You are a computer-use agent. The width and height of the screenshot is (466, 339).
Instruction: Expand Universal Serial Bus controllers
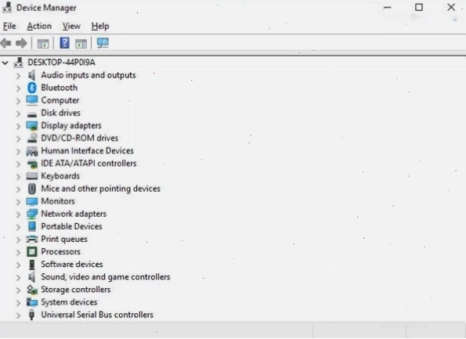click(19, 316)
